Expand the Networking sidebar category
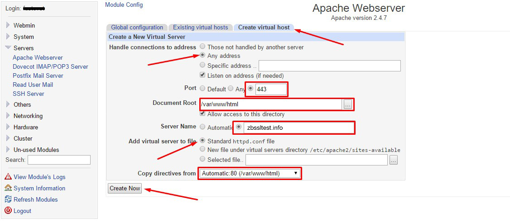 coord(8,116)
